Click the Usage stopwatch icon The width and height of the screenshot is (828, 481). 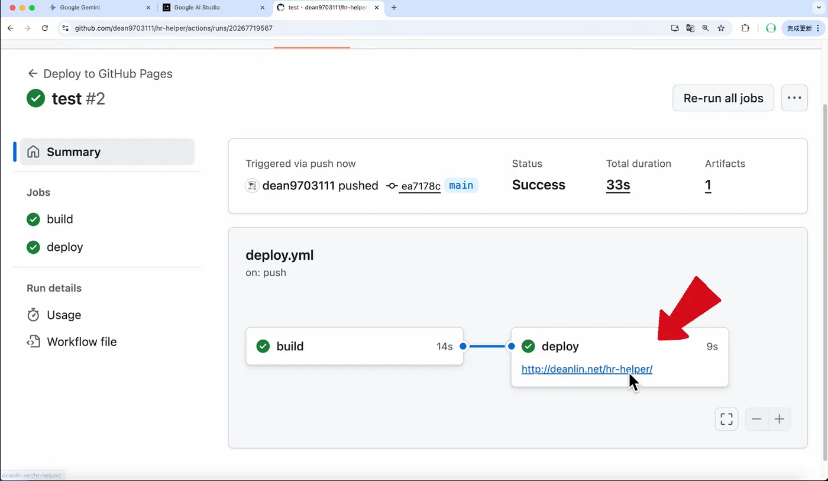pyautogui.click(x=33, y=315)
